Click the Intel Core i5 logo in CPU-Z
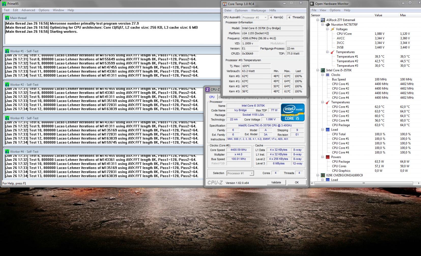 point(293,112)
